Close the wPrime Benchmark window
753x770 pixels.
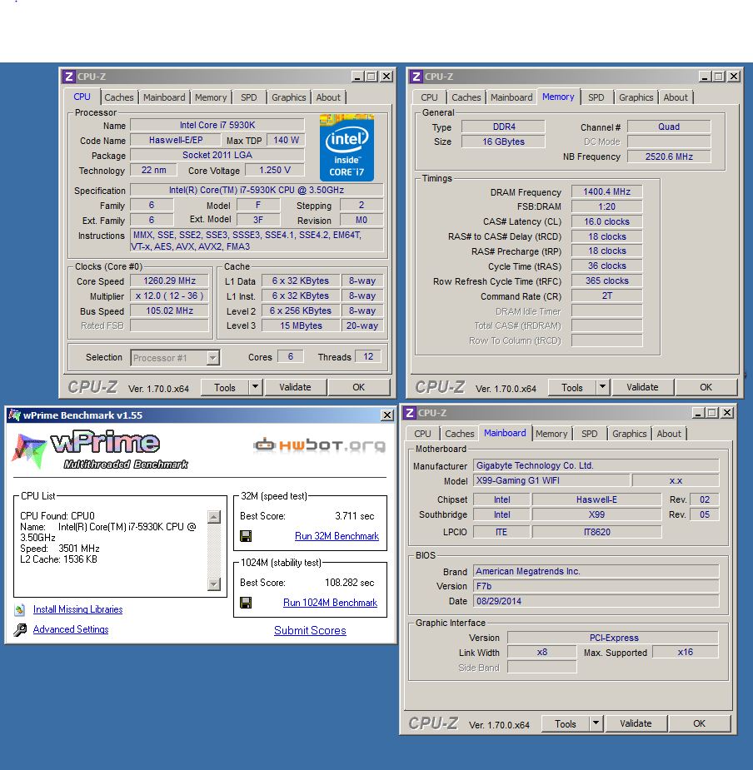(x=387, y=415)
